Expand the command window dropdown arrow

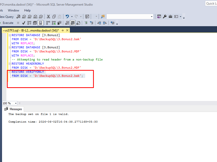(x=181, y=17)
